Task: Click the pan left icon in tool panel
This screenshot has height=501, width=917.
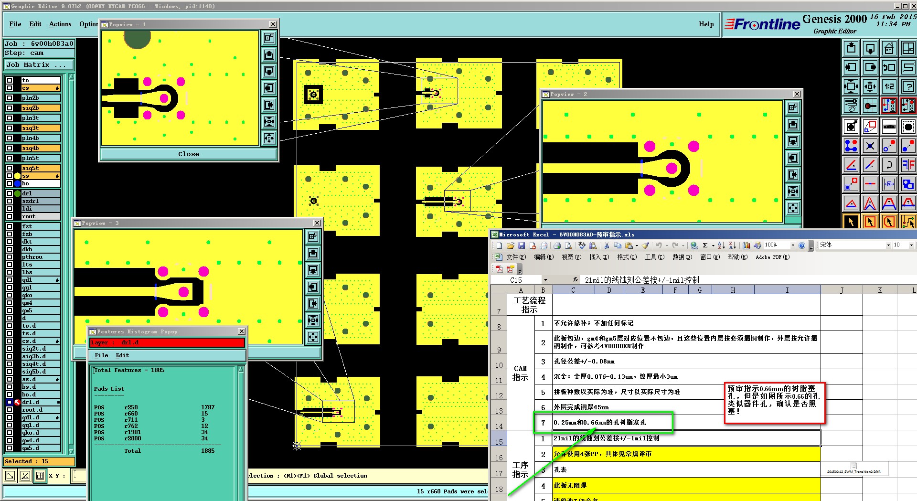Action: [851, 67]
